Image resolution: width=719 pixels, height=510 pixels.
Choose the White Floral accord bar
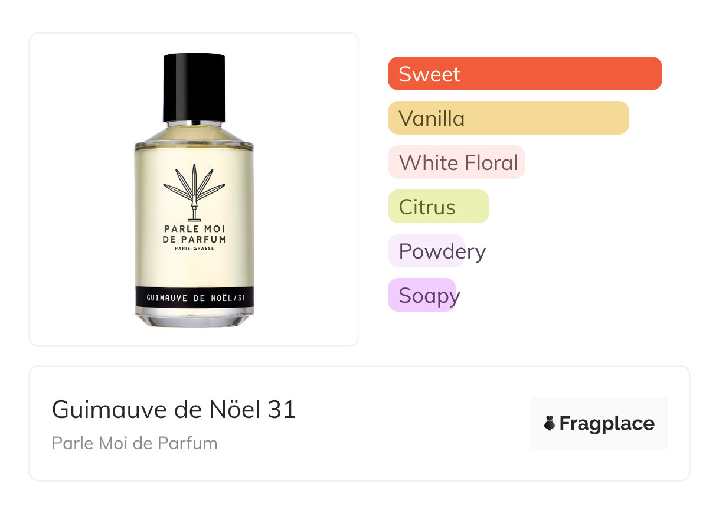tap(456, 162)
